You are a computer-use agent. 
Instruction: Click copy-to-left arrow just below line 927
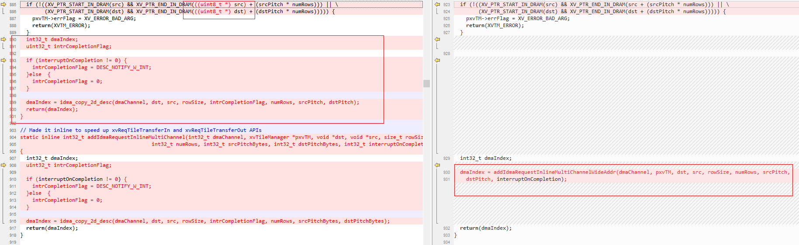point(437,39)
